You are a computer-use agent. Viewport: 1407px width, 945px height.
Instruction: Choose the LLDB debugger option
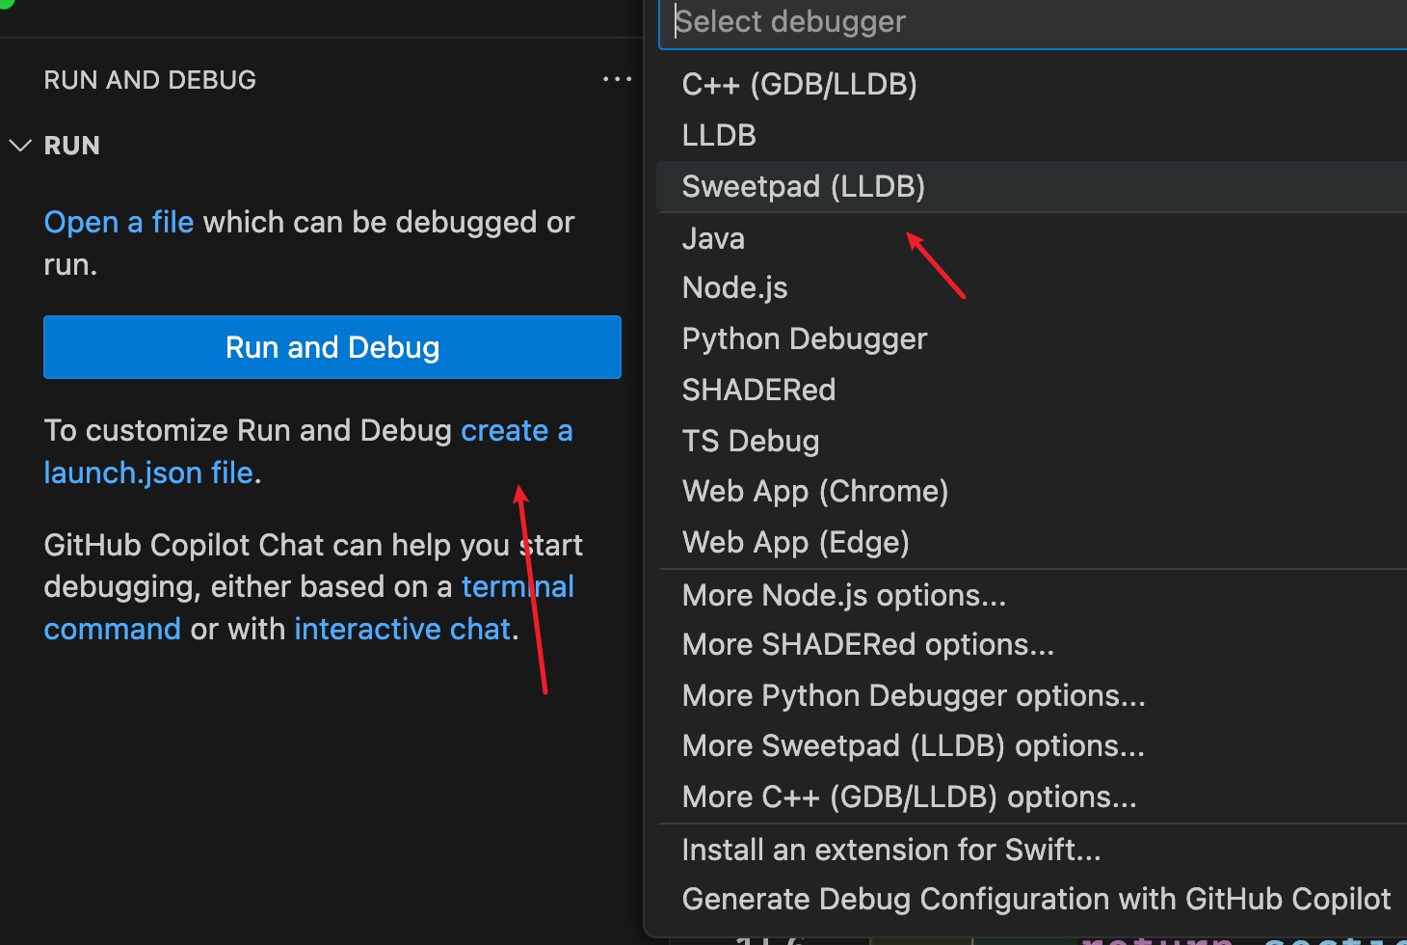(x=719, y=136)
